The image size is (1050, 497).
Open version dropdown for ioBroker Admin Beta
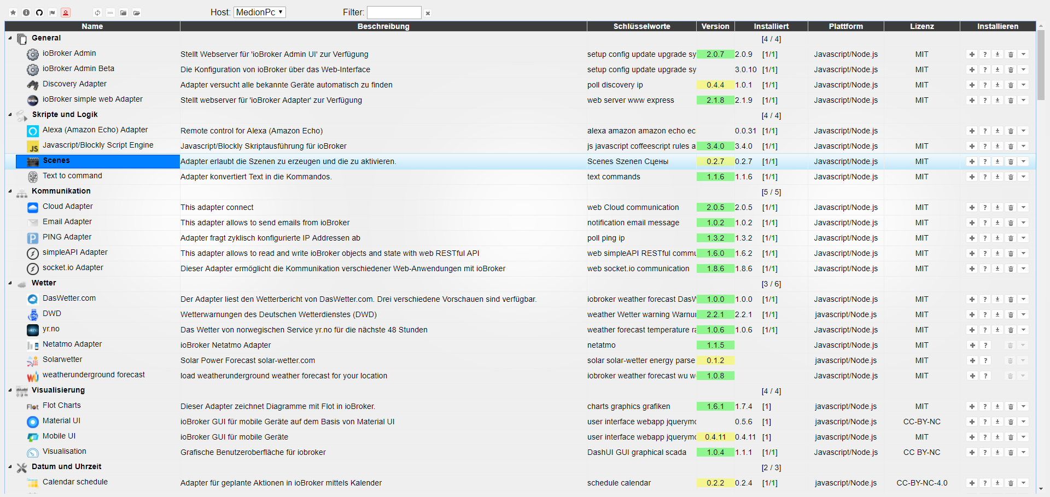coord(1024,70)
